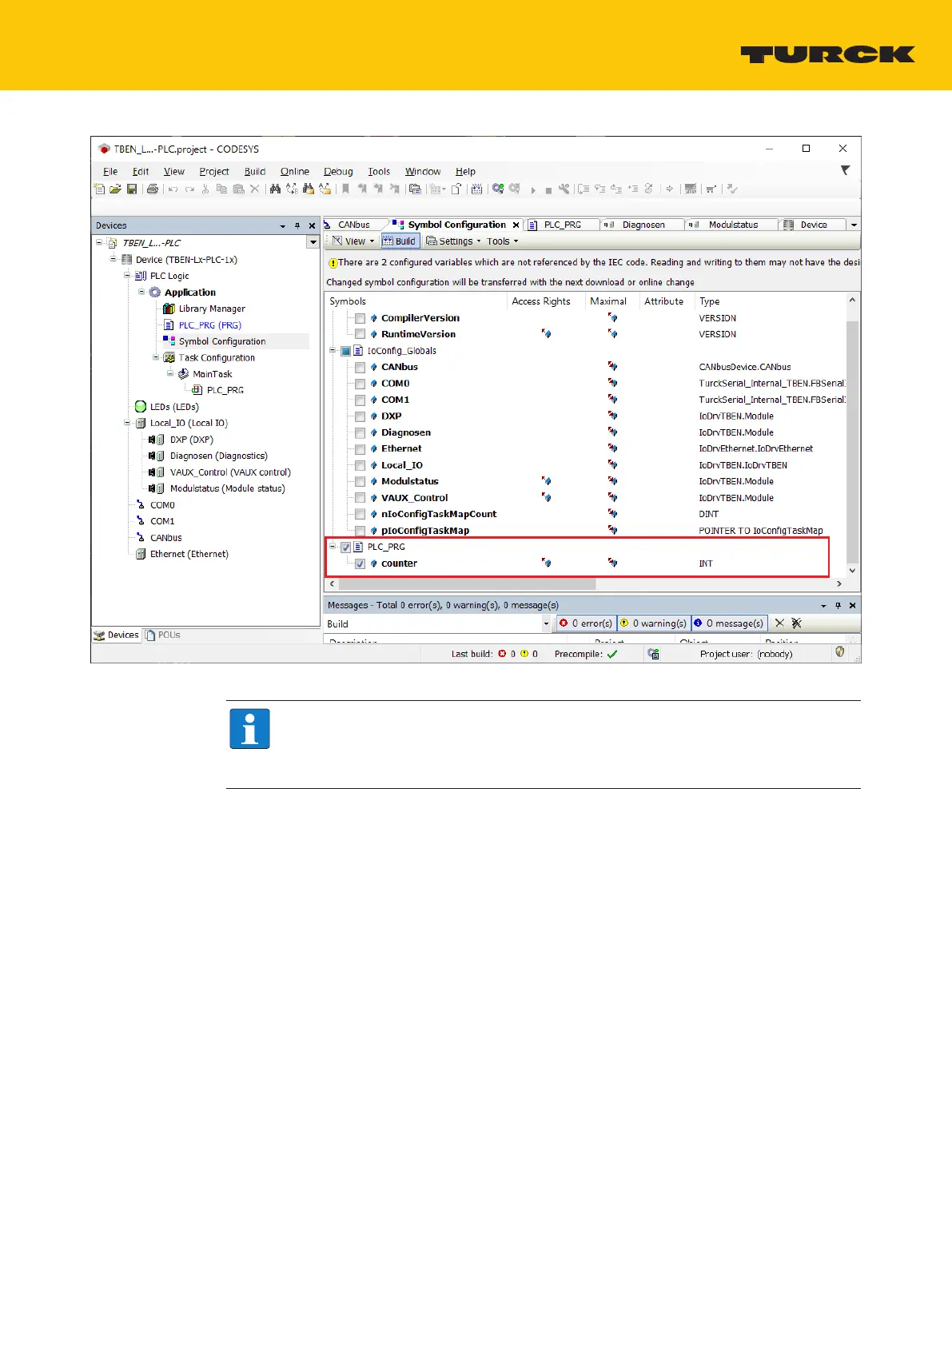Click the Build button in symbol editor
Viewport: 952px width, 1346px height.
pyautogui.click(x=400, y=241)
